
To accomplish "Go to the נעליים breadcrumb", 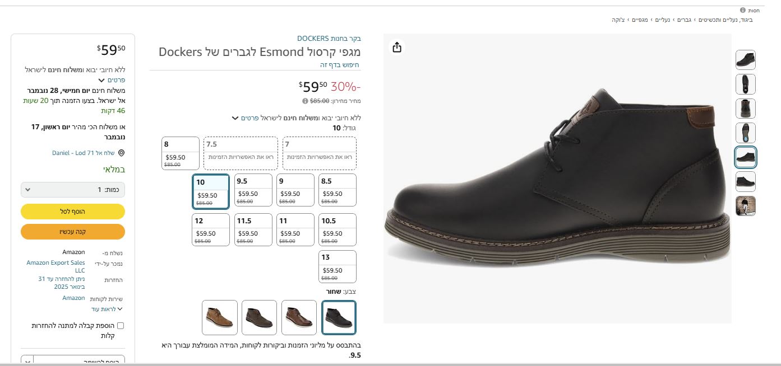I will pos(663,20).
